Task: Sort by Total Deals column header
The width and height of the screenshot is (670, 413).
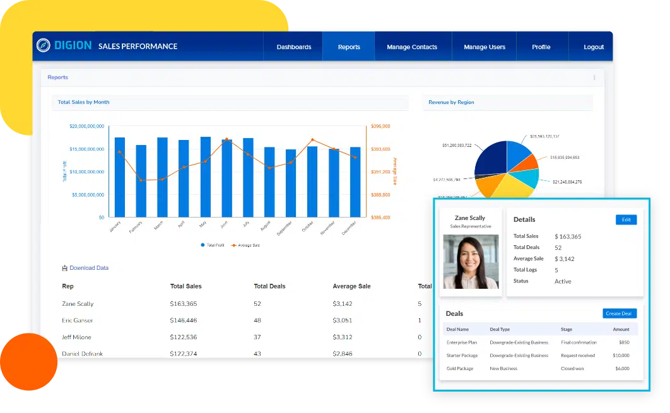Action: [269, 286]
